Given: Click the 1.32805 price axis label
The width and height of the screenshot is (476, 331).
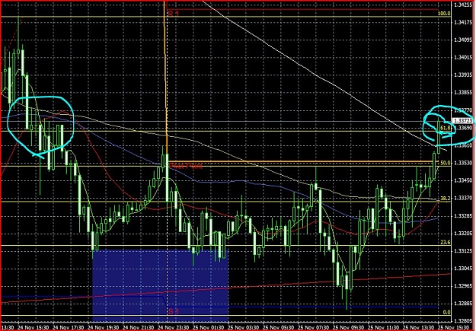Looking at the screenshot, I should click(462, 320).
